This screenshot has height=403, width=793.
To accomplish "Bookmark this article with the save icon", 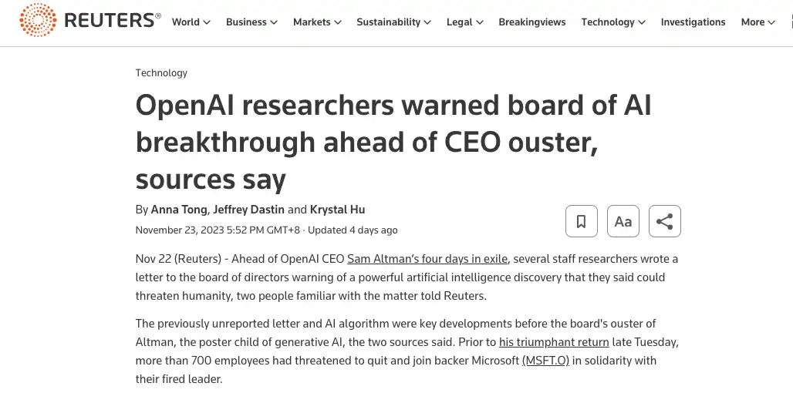I will (x=582, y=222).
